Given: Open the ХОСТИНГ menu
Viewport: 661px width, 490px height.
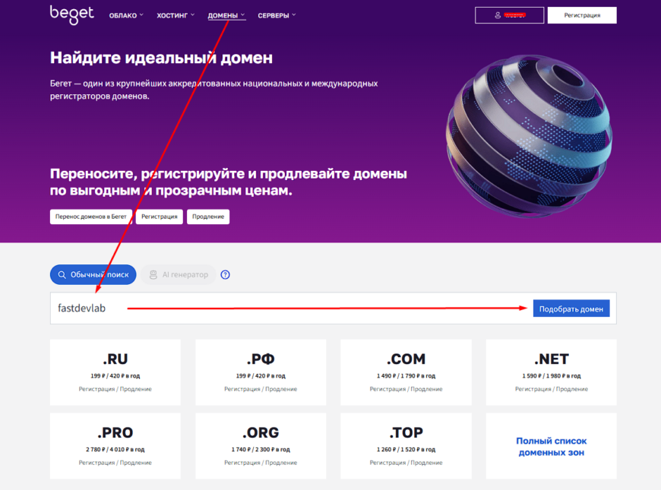Looking at the screenshot, I should tap(176, 15).
